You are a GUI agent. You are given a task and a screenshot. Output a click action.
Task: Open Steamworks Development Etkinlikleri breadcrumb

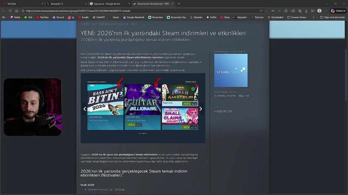point(117,24)
